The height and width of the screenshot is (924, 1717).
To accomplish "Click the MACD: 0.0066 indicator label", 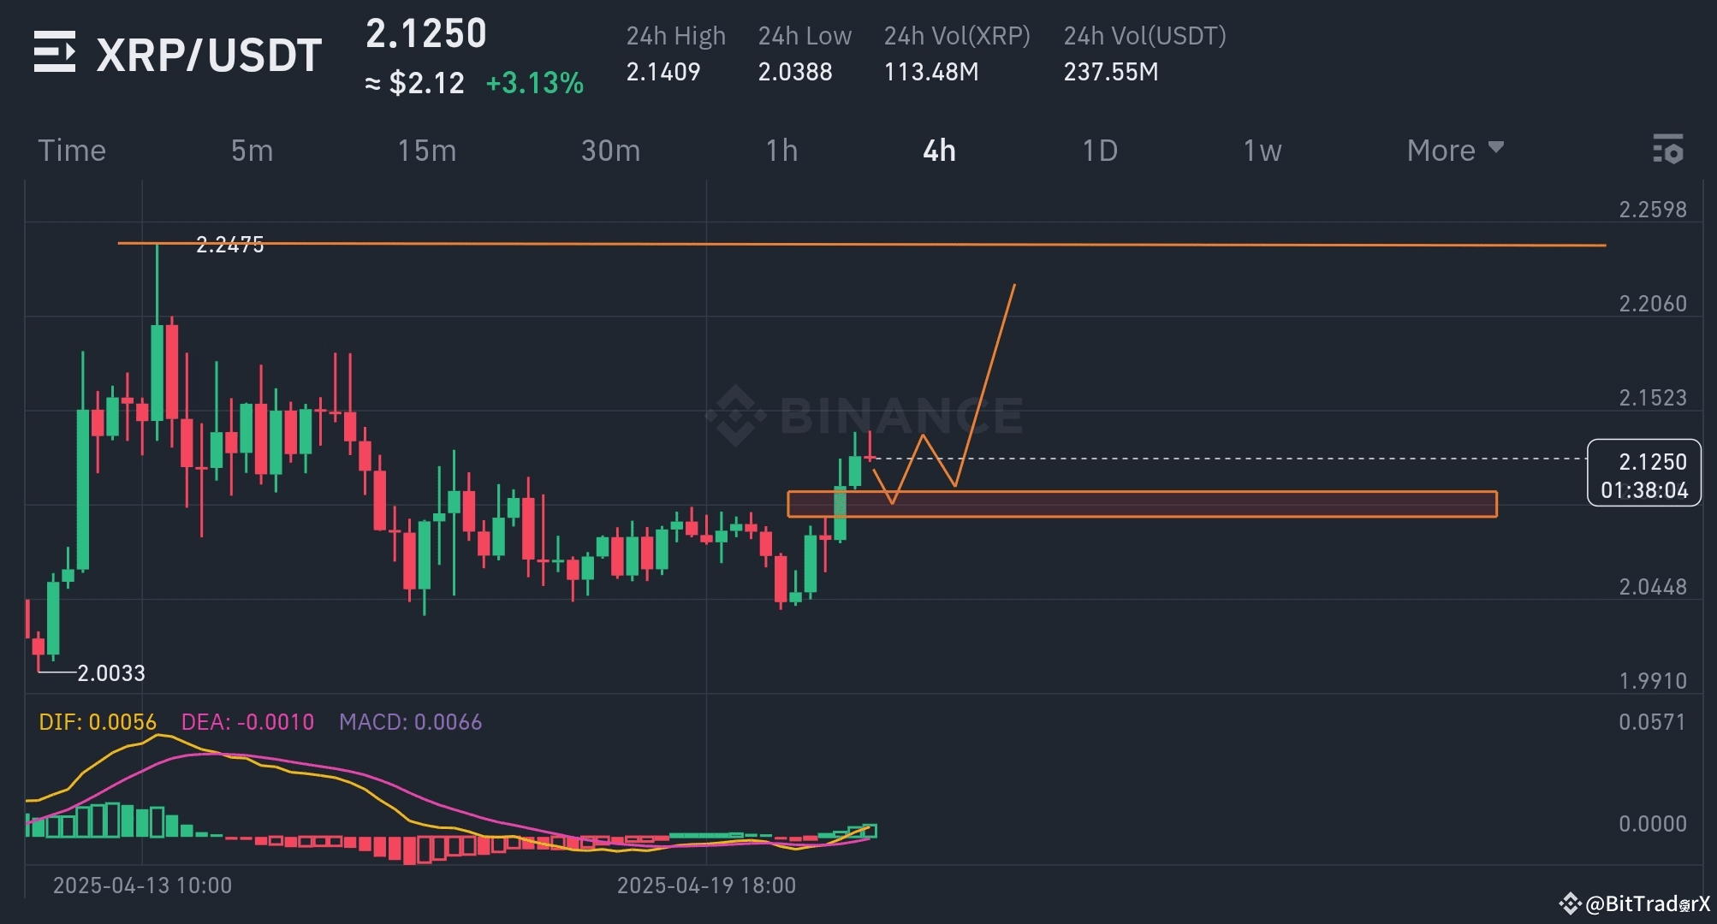I will [409, 722].
